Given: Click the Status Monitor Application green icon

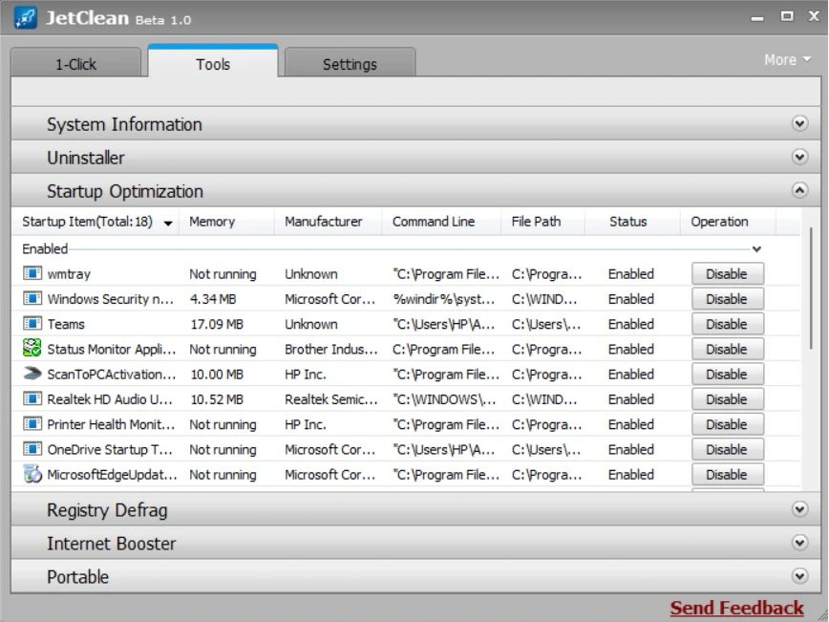Looking at the screenshot, I should pyautogui.click(x=32, y=348).
